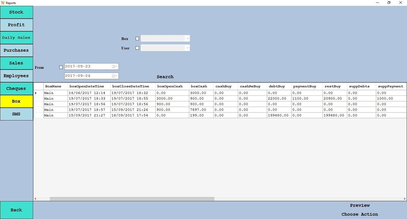The width and height of the screenshot is (407, 219).
Task: Select cell 1000.00 in suppPayment
Action: pyautogui.click(x=391, y=98)
